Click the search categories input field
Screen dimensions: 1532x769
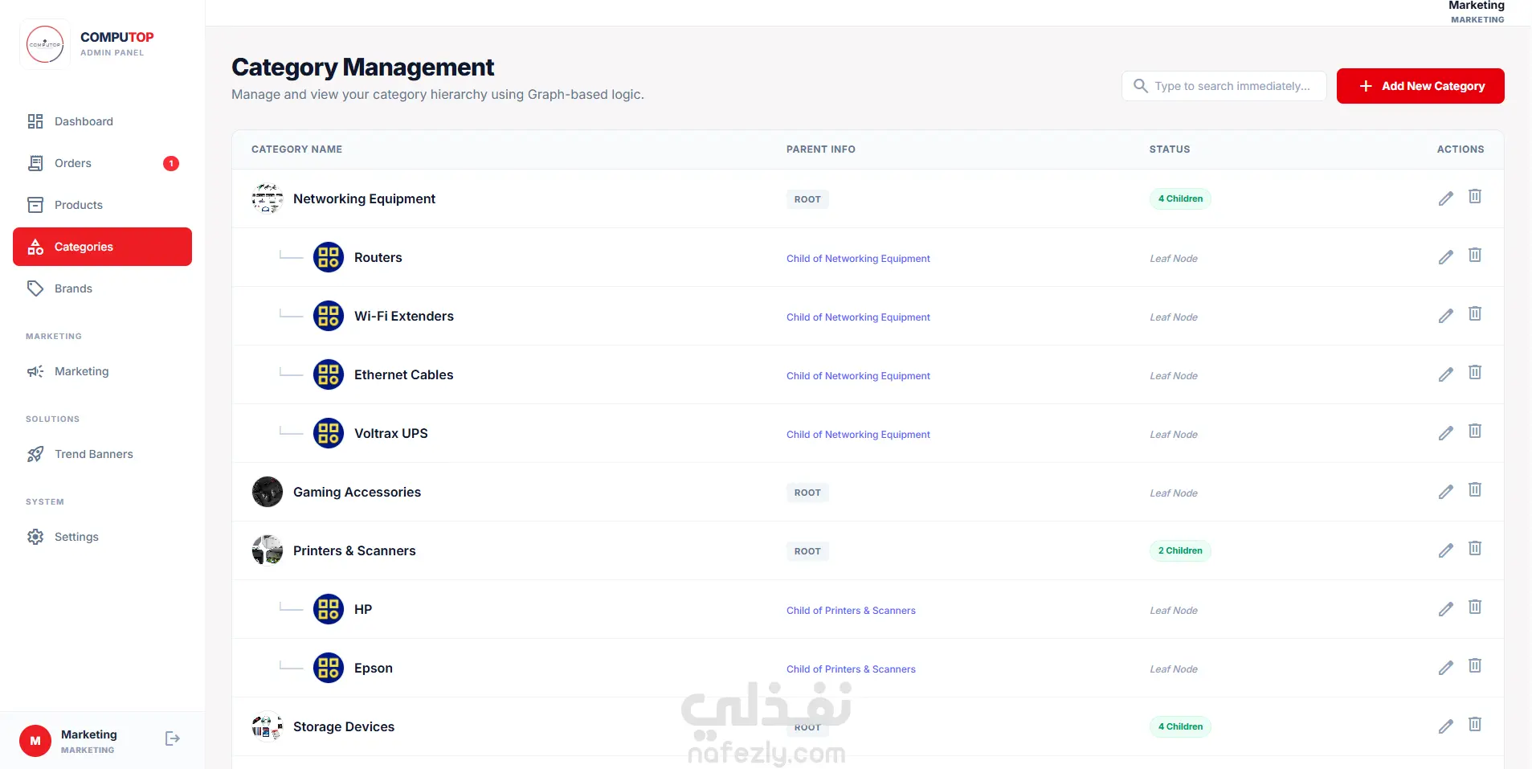click(x=1224, y=86)
